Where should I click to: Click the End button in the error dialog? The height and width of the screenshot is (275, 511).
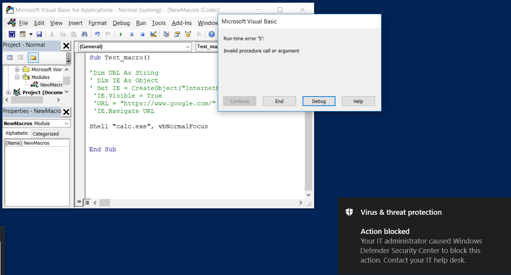click(x=279, y=101)
